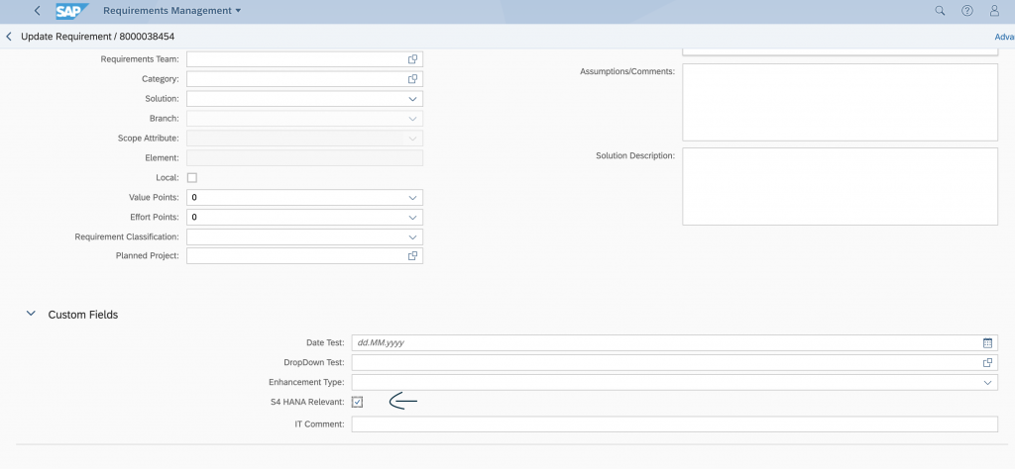The height and width of the screenshot is (469, 1015).
Task: Collapse the Custom Fields section
Action: point(31,314)
